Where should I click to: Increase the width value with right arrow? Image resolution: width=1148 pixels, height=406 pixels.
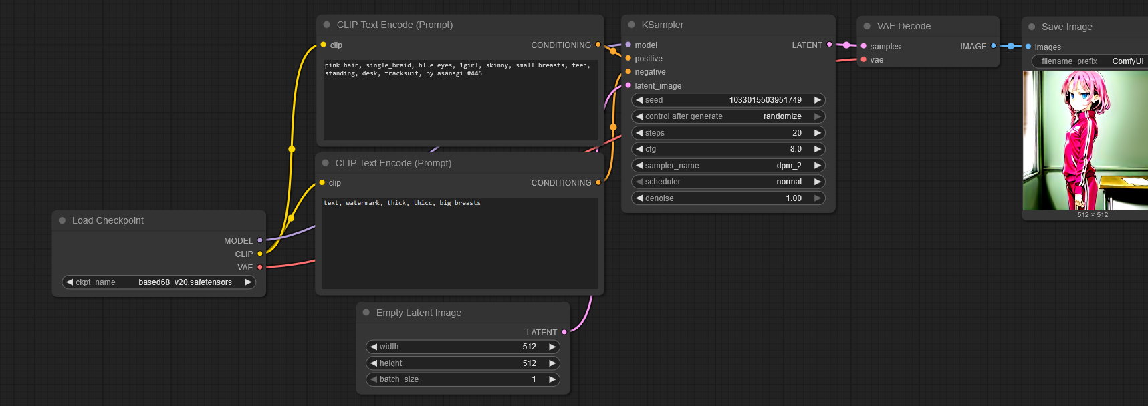click(552, 347)
